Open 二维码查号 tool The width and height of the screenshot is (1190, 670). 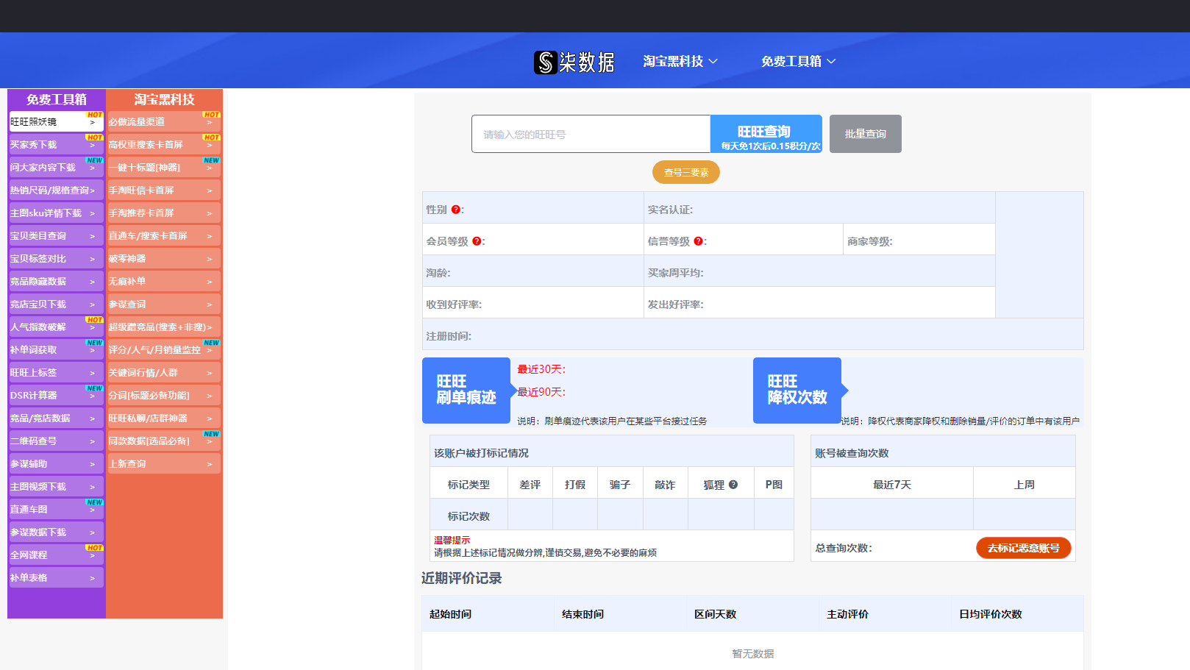[x=57, y=441]
